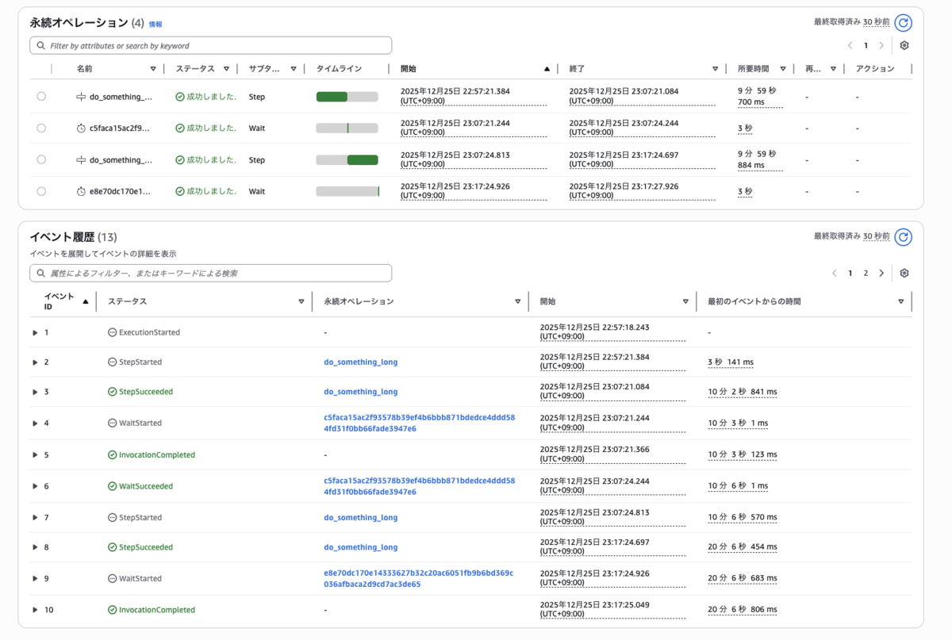
Task: Expand event 8 StepSucceeded row
Action: (35, 547)
